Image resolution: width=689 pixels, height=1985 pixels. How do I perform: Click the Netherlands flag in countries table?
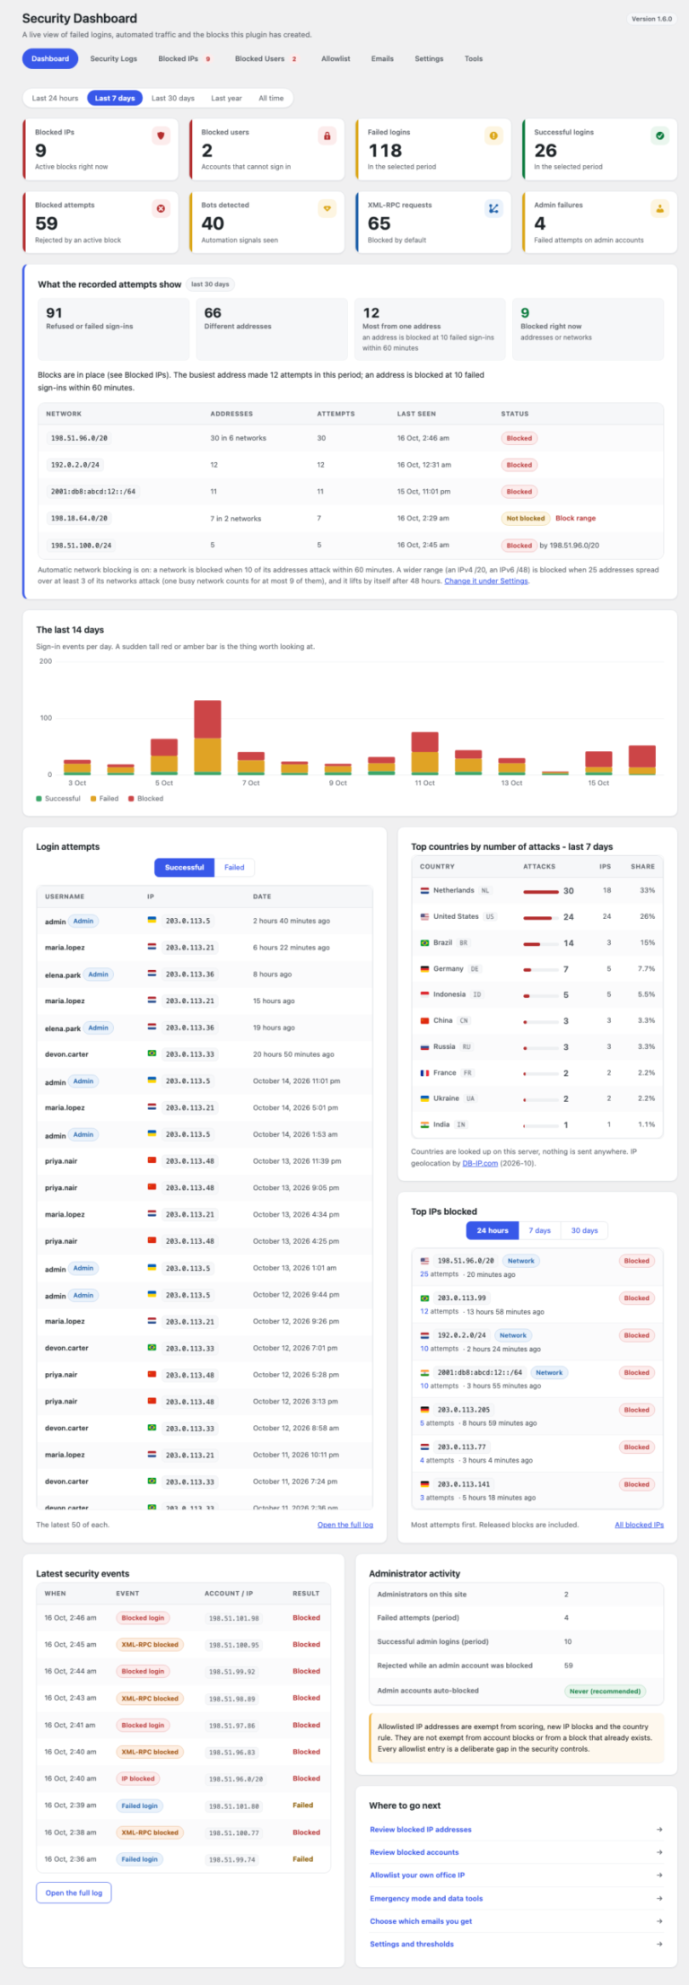[424, 891]
